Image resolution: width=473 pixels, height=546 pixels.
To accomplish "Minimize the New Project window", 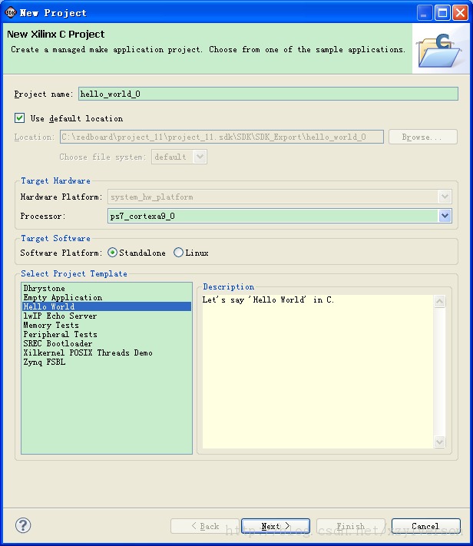I will point(425,13).
